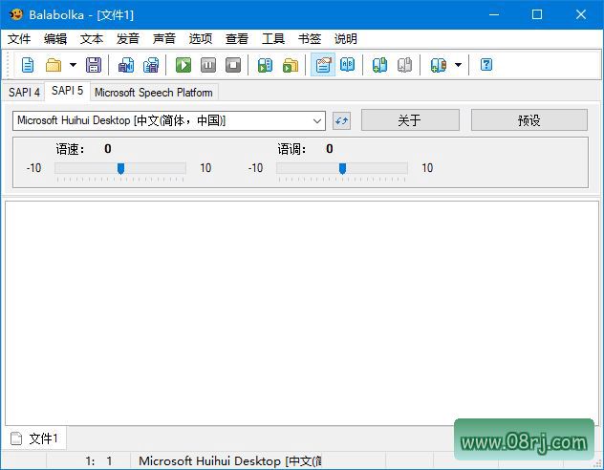Open the 工具 menu
Viewport: 604px width, 470px height.
point(273,39)
